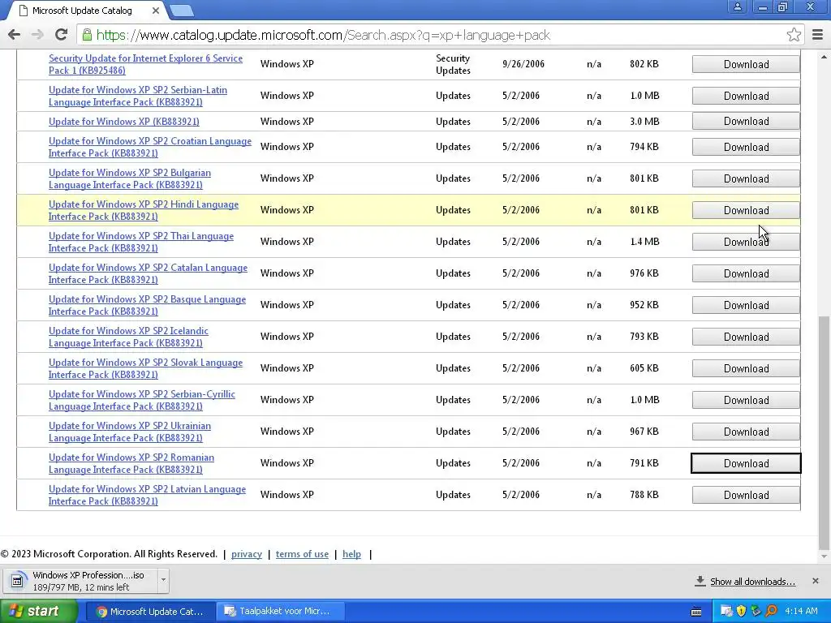
Task: Open the Chrome menu hamburger icon
Action: click(x=817, y=35)
